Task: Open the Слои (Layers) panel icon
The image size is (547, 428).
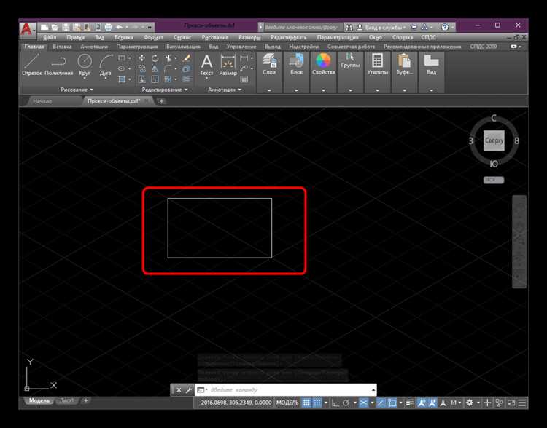Action: tap(269, 63)
